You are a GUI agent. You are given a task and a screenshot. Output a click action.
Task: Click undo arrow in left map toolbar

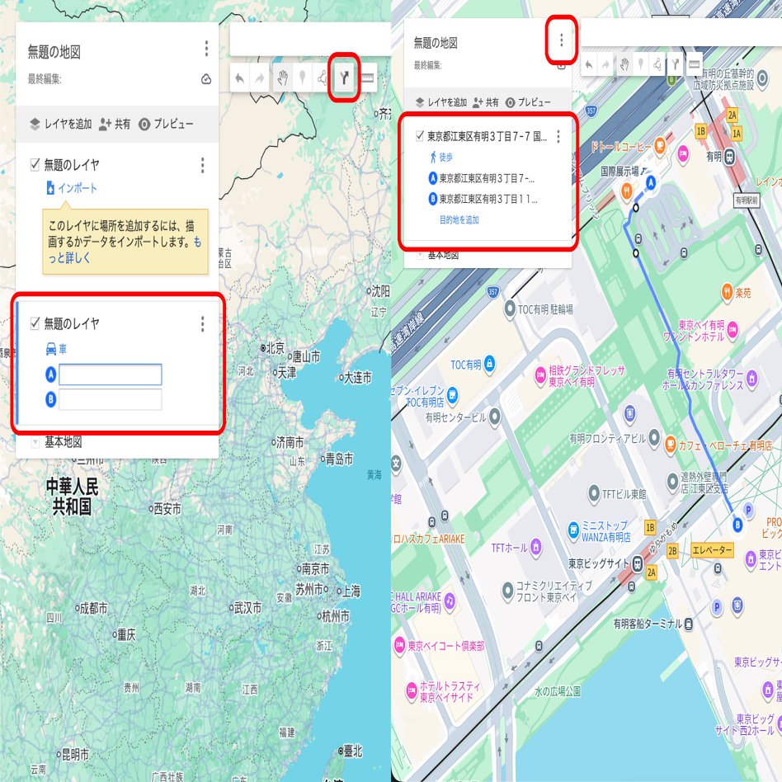239,78
